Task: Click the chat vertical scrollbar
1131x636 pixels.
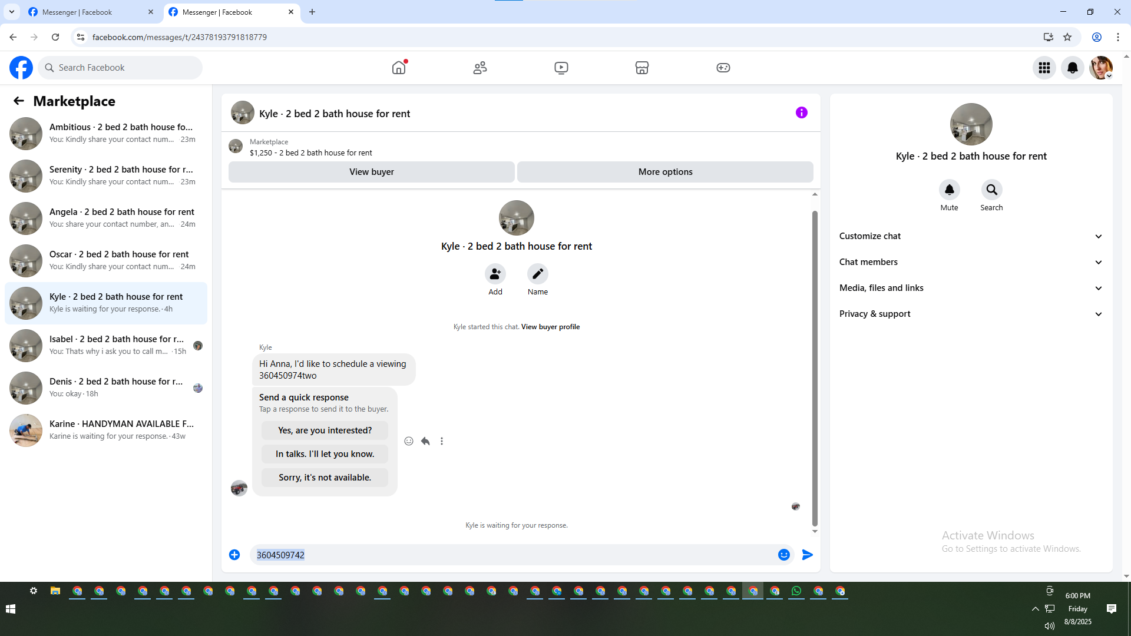Action: [815, 365]
